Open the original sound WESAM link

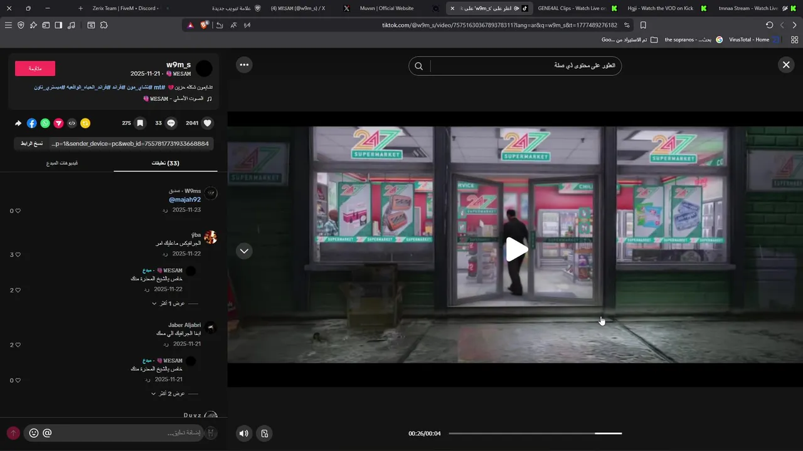[x=178, y=98]
